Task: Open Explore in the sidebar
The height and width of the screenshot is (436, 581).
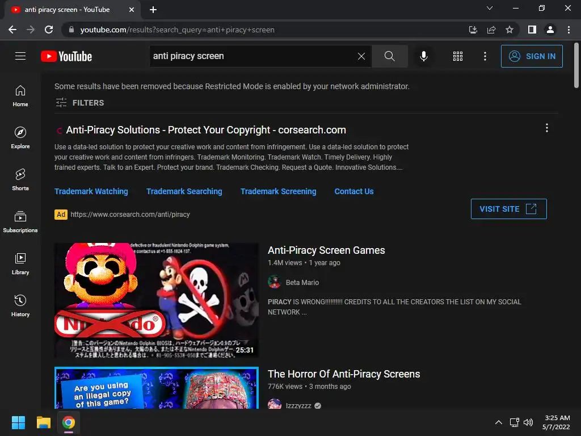Action: click(x=20, y=138)
